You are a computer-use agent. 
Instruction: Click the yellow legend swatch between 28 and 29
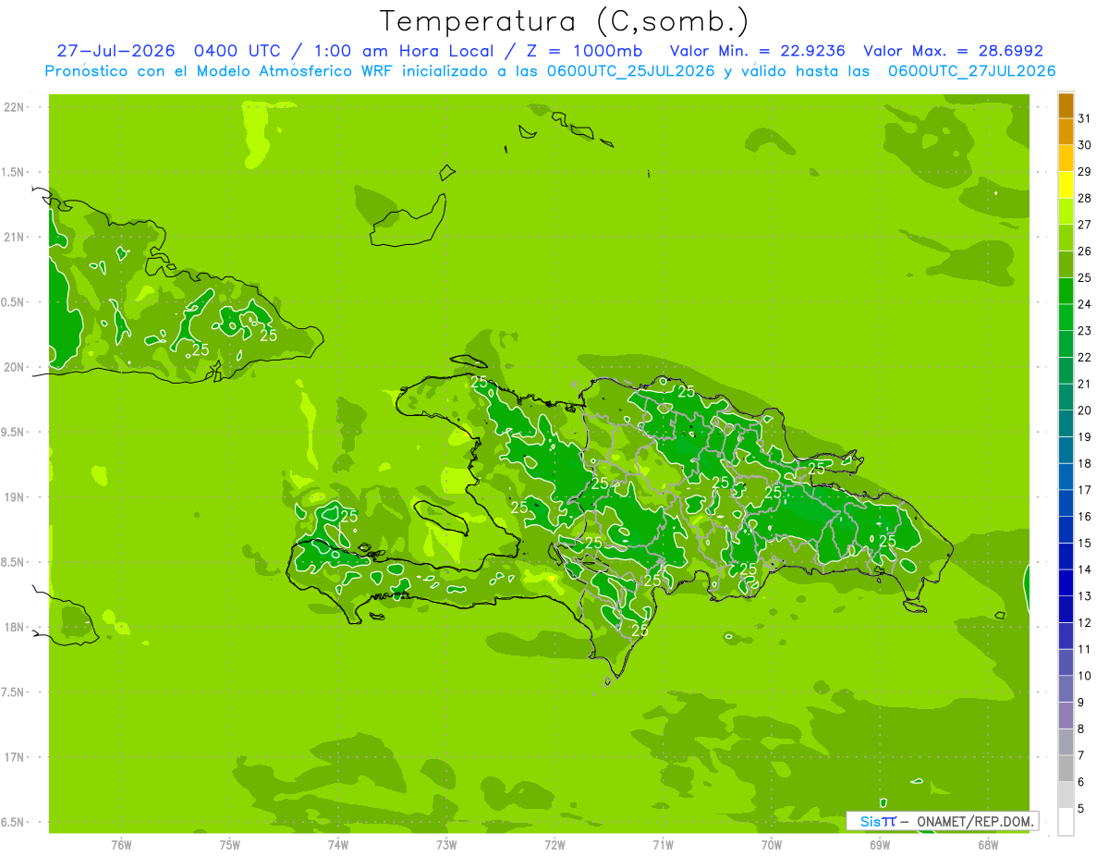1066,185
